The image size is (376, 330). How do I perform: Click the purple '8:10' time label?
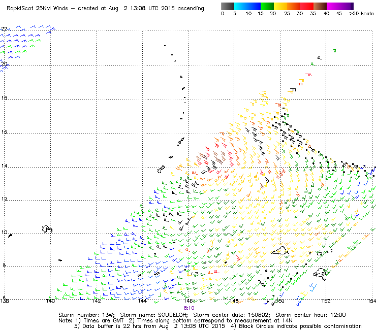click(x=189, y=308)
